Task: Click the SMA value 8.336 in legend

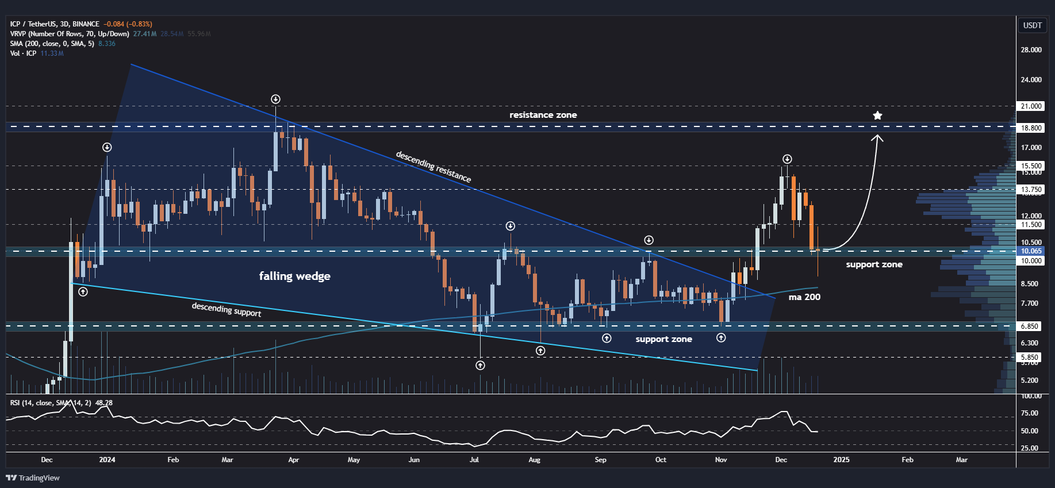Action: point(107,44)
